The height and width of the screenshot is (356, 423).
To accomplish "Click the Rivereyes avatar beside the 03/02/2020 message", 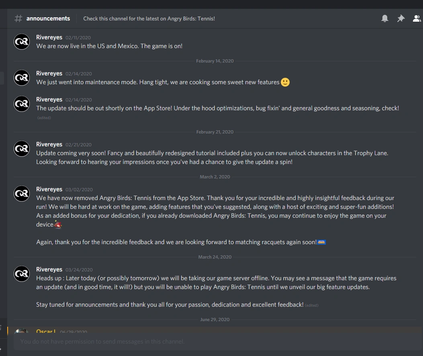I will click(x=21, y=193).
